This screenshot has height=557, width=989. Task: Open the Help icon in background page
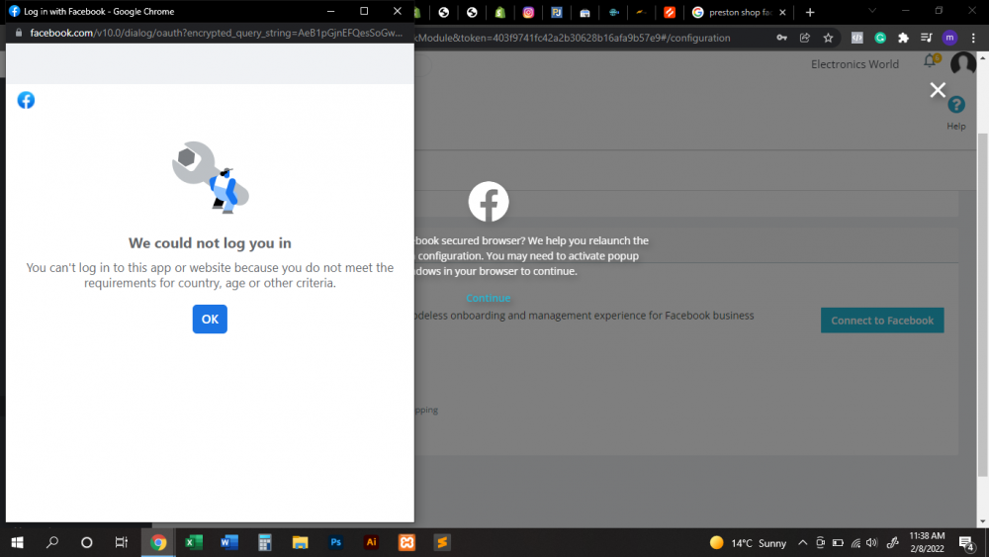(x=956, y=105)
